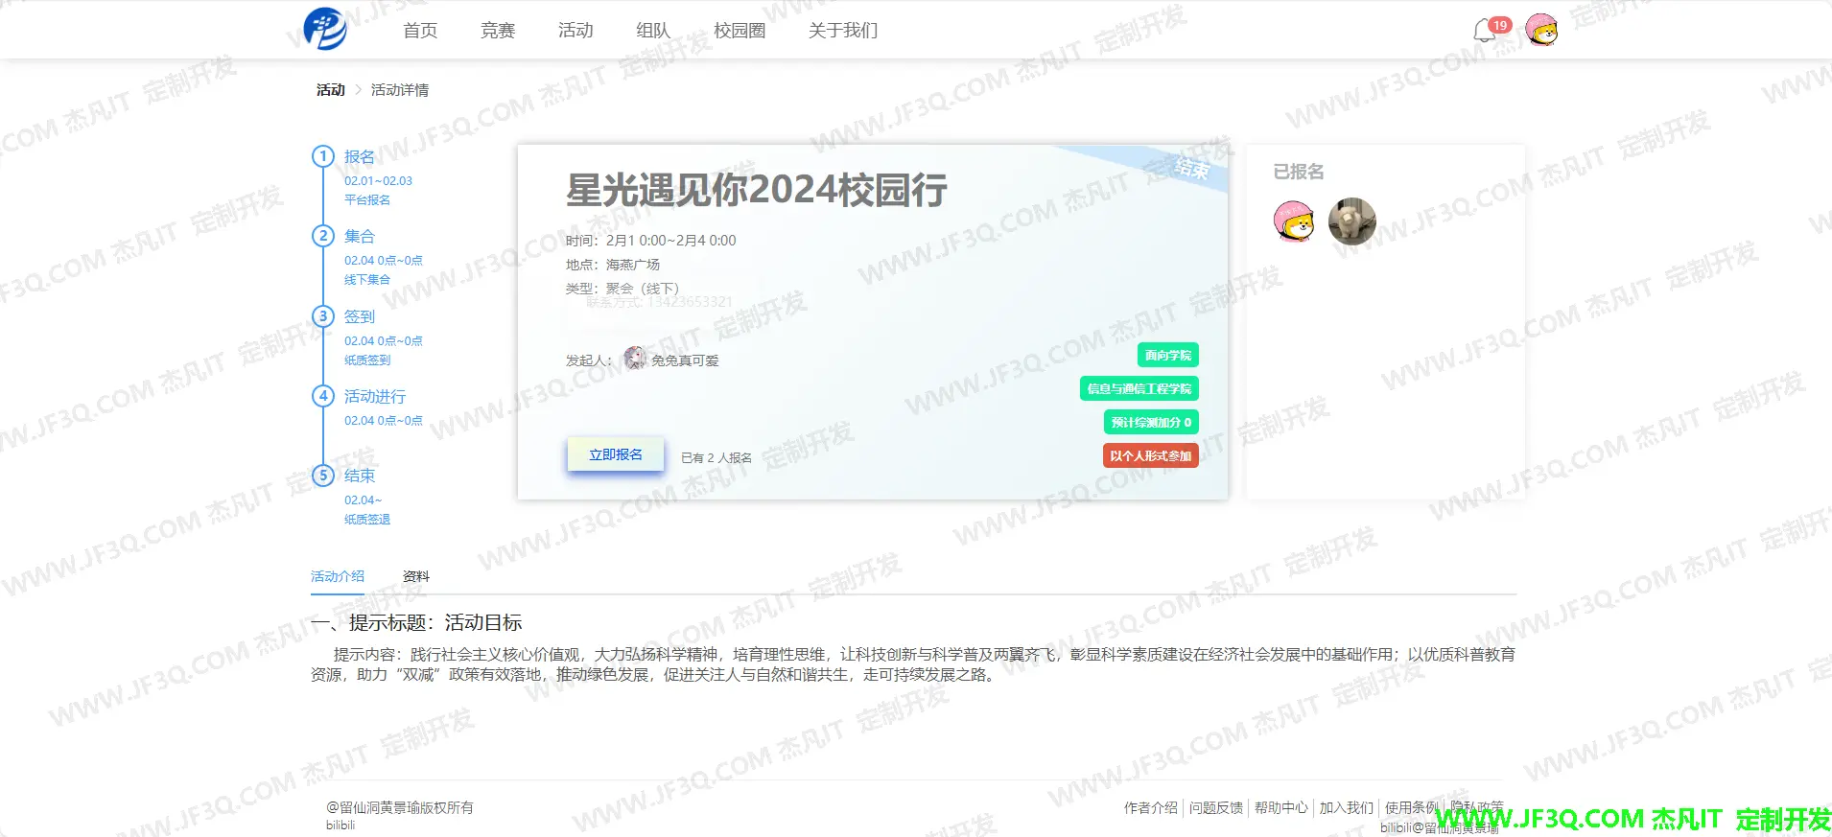Open first registered participant's avatar

[1294, 221]
